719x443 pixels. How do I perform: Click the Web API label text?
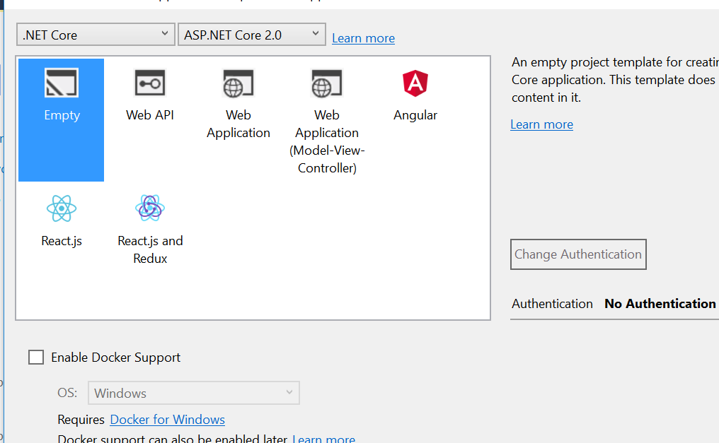[x=150, y=115]
